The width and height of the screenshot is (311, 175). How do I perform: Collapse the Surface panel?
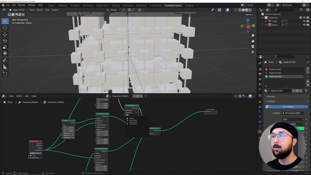coord(271,102)
